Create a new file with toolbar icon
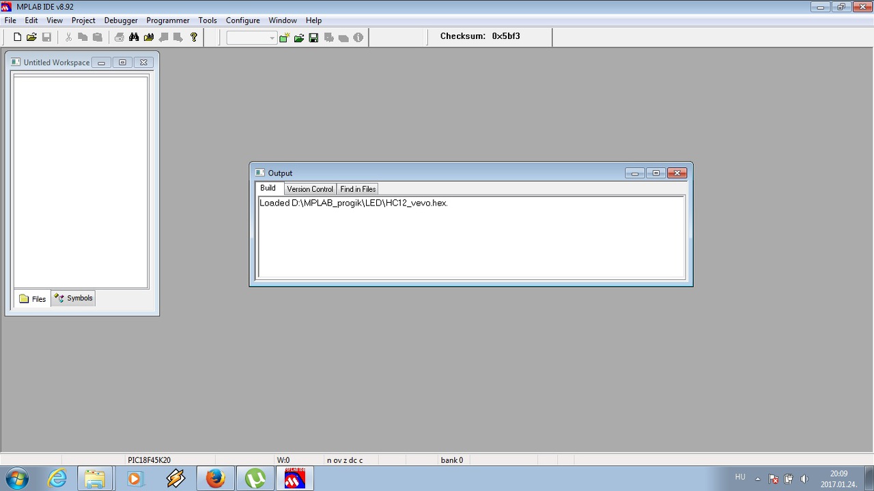874x491 pixels. point(18,38)
